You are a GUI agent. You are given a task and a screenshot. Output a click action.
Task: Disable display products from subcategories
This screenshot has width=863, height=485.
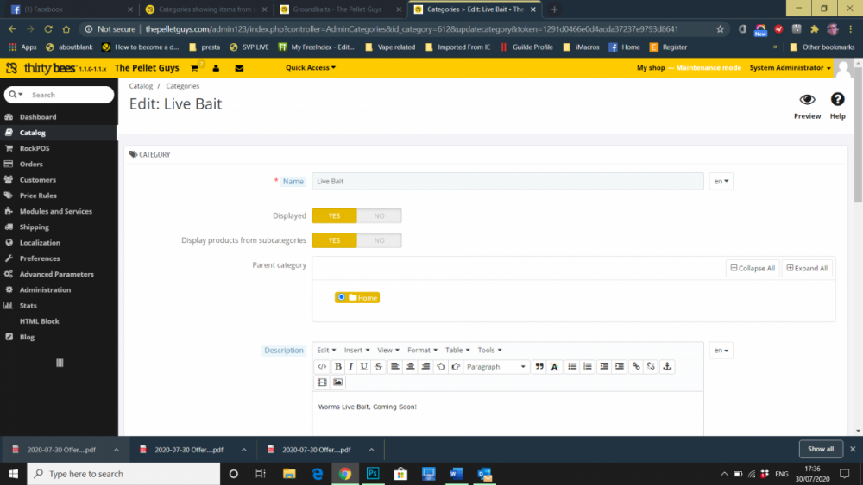[x=379, y=240]
